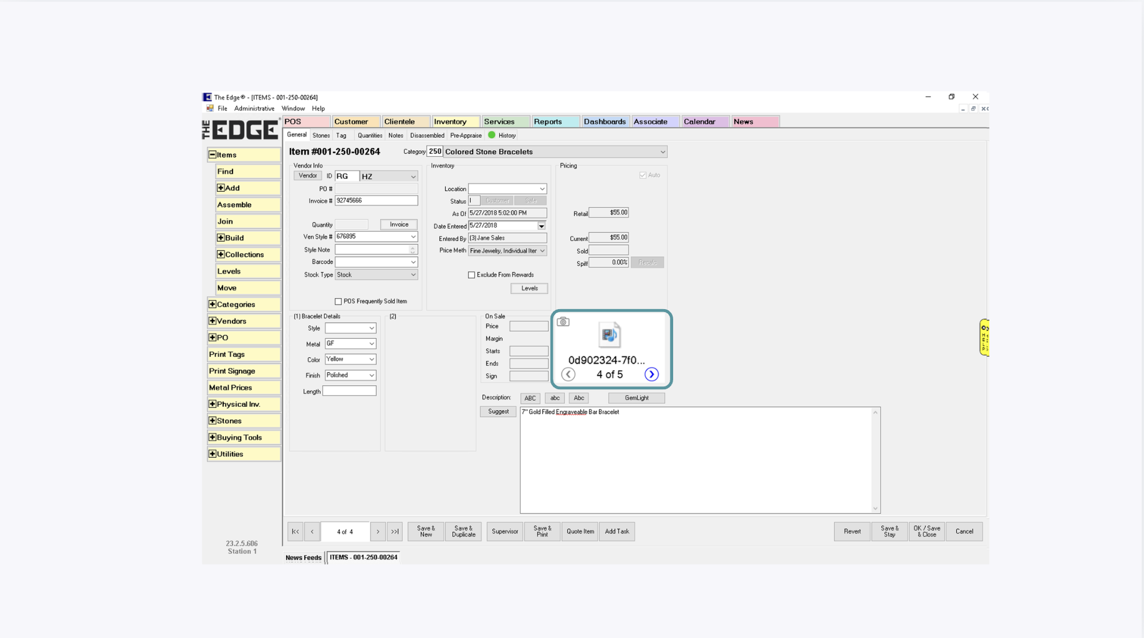Open the Location dropdown

542,189
